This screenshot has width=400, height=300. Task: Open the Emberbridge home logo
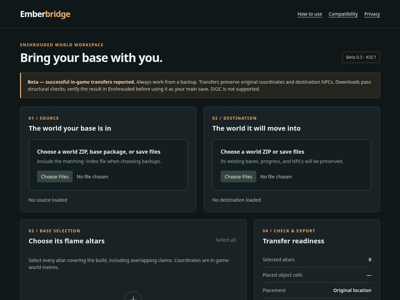(45, 14)
